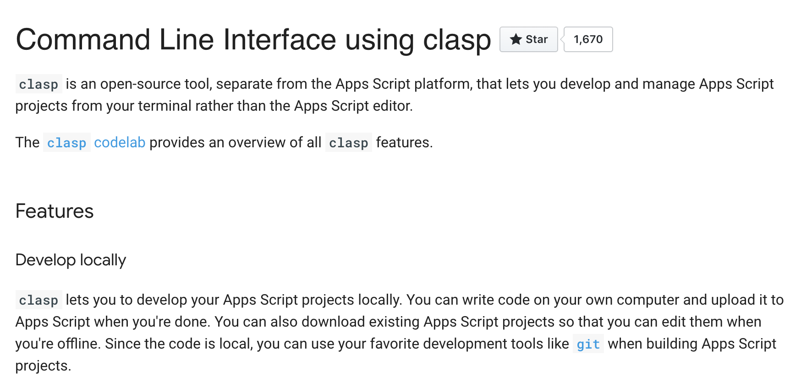Click the line starting 'you're offline. Since the code'

(x=396, y=344)
